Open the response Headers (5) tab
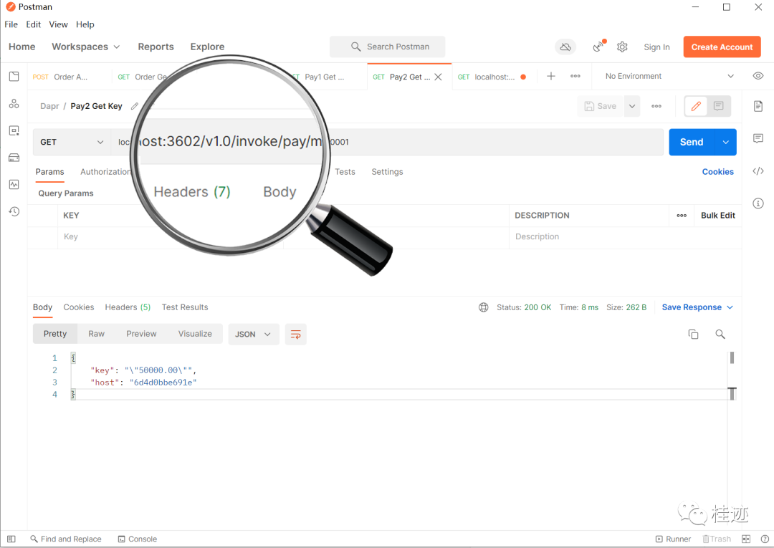The height and width of the screenshot is (548, 774). [128, 307]
